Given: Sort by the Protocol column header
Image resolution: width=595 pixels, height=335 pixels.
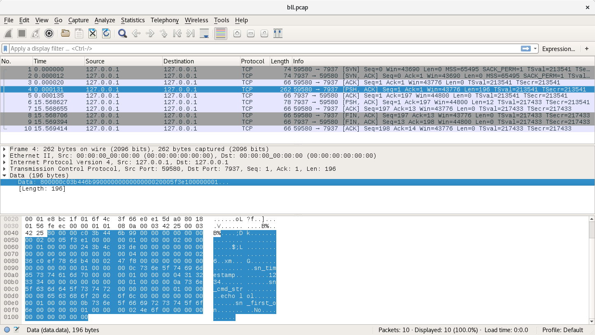Looking at the screenshot, I should pyautogui.click(x=255, y=61).
